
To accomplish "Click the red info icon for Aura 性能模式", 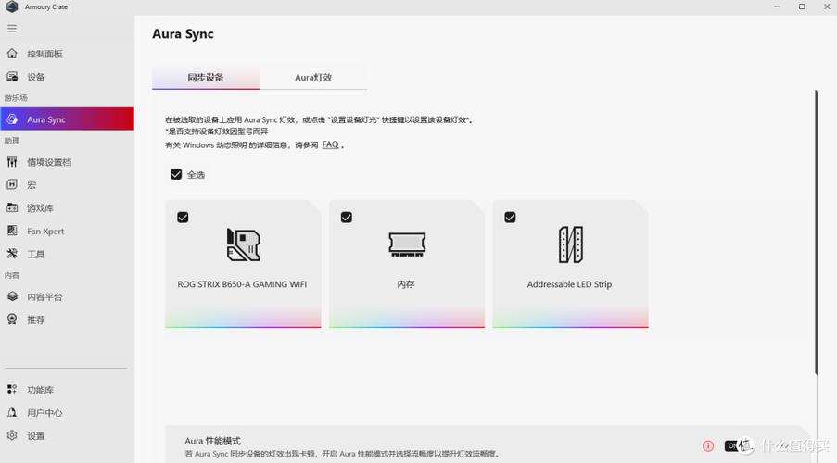I will tap(708, 445).
